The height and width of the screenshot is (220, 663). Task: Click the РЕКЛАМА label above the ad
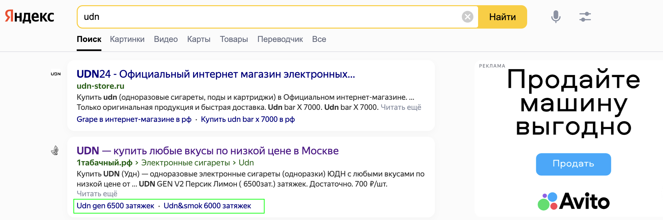[x=492, y=66]
